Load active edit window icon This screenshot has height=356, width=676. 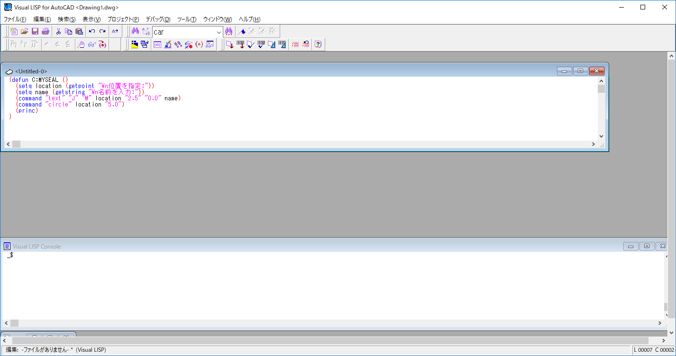pyautogui.click(x=229, y=44)
